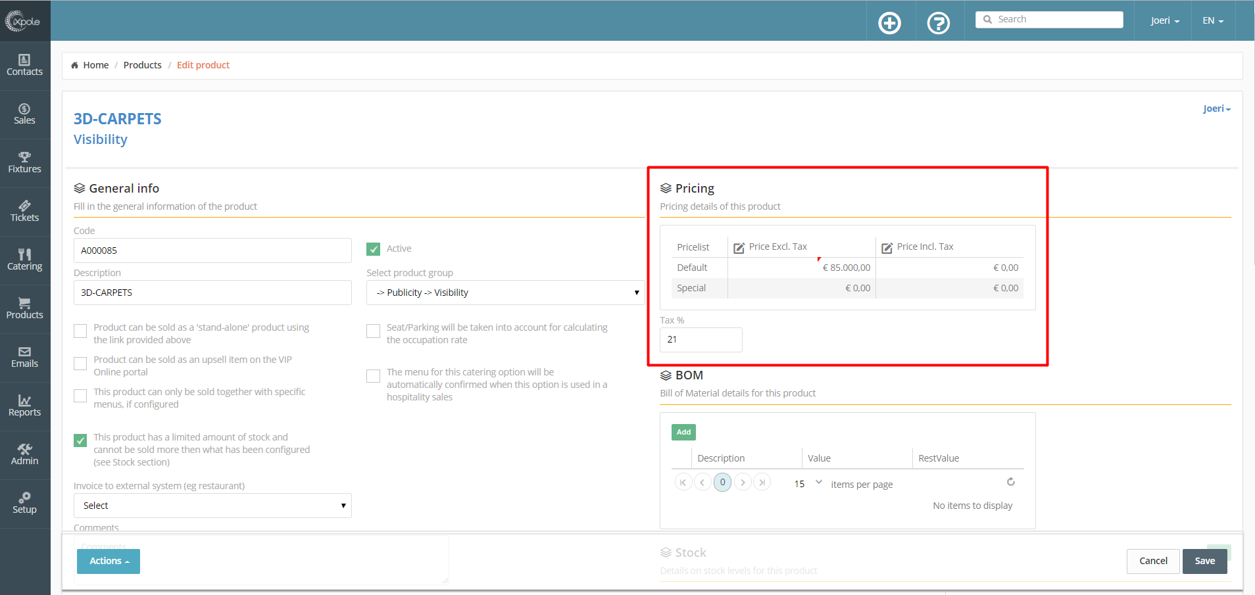Viewport: 1255px width, 595px height.
Task: Click the help question mark icon
Action: pyautogui.click(x=939, y=23)
